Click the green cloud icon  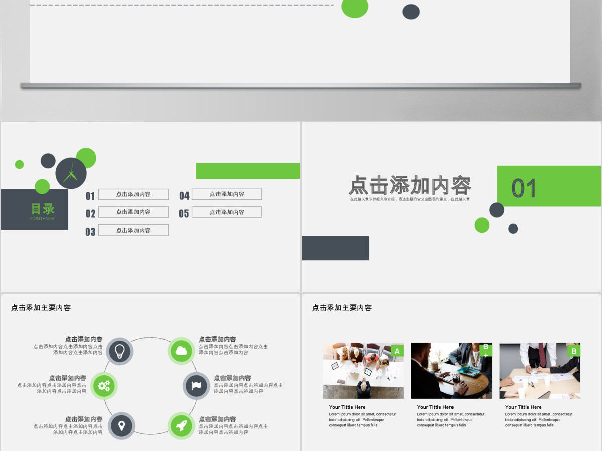point(181,351)
